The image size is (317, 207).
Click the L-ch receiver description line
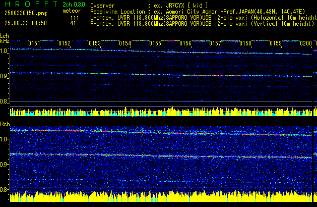[204, 18]
